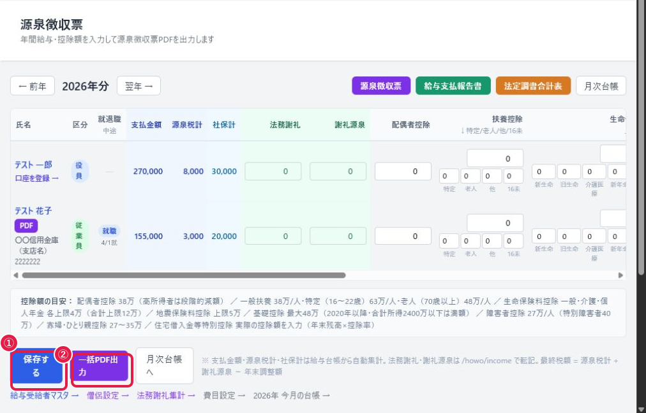The height and width of the screenshot is (413, 646).
Task: Focus 他 count field for テスト 花子
Action: pos(492,241)
